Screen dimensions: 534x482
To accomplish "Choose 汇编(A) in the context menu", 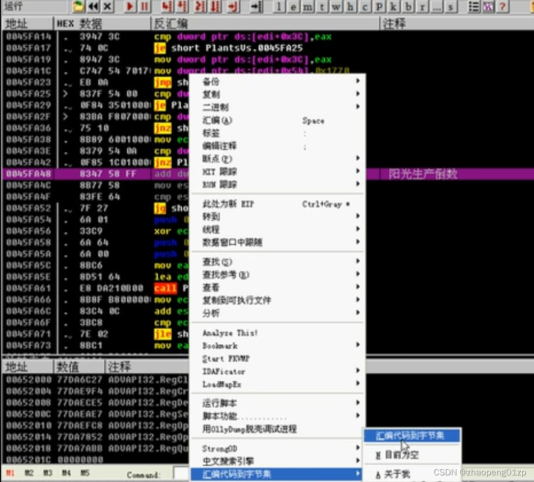I will [x=277, y=120].
